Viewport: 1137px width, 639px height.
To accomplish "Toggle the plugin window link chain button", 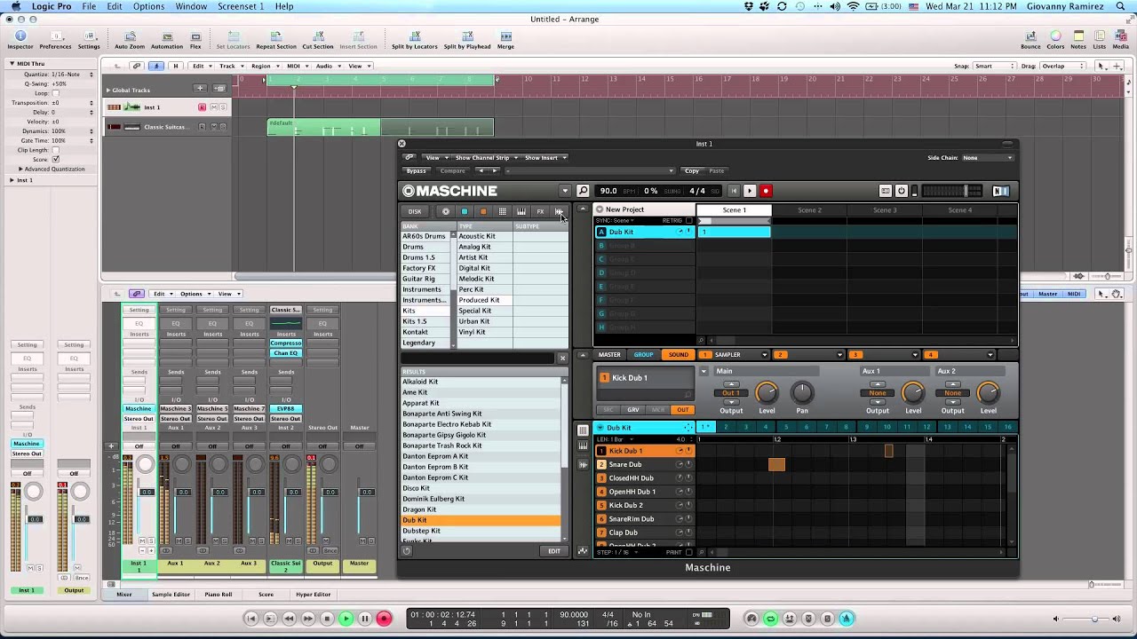I will click(x=409, y=157).
